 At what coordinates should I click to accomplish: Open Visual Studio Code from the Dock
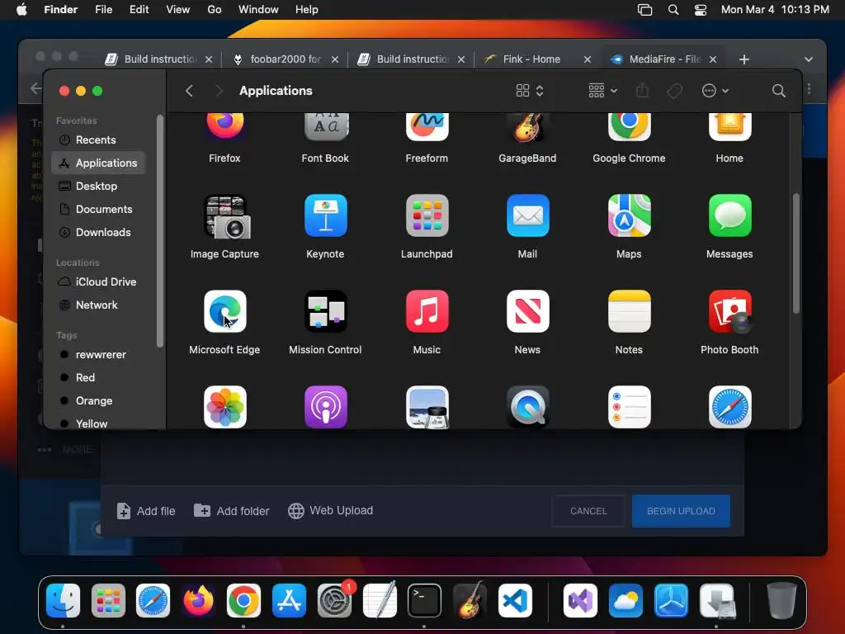(515, 601)
